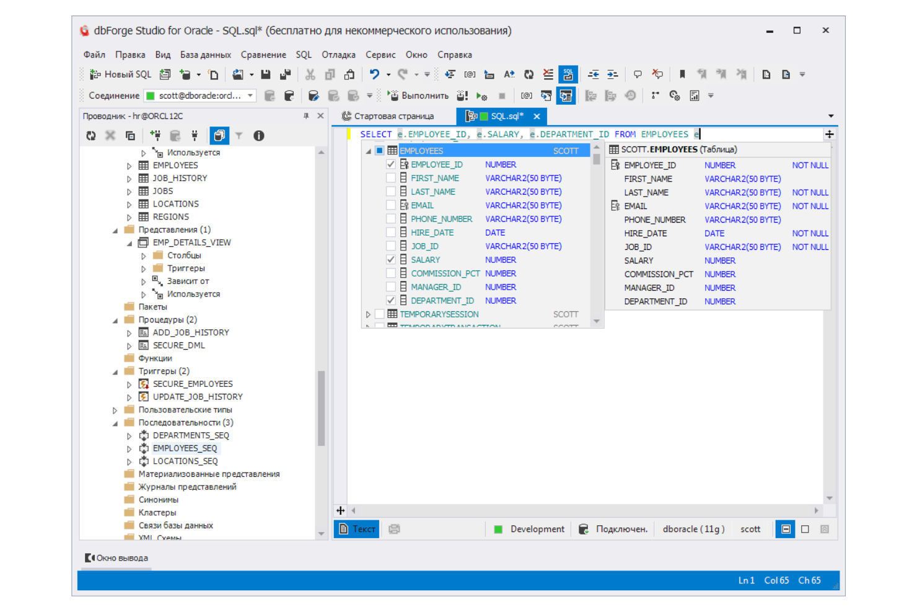Click the Explorer tree vertical scrollbar thumb
This screenshot has width=917, height=612.
(321, 409)
